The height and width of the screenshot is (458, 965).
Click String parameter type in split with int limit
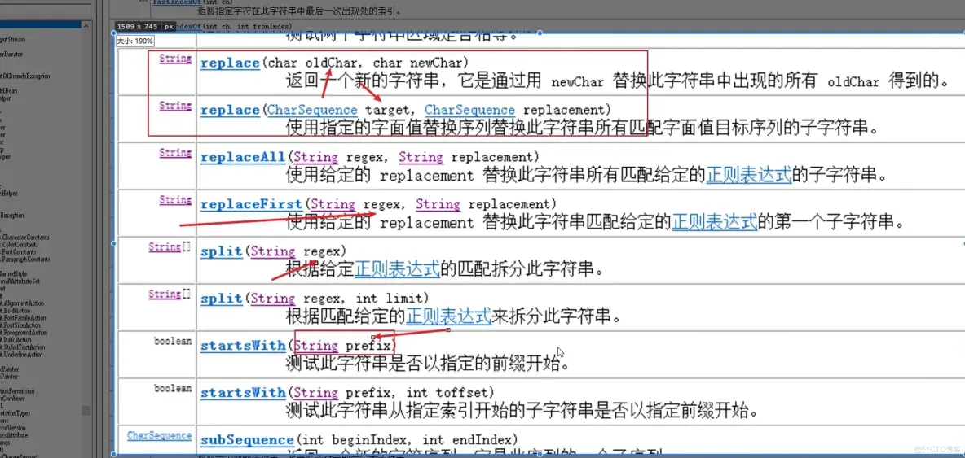(273, 299)
